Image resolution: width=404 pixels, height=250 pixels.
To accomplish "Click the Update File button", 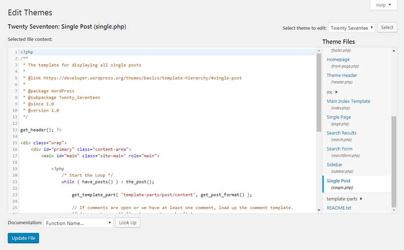I will (23, 238).
